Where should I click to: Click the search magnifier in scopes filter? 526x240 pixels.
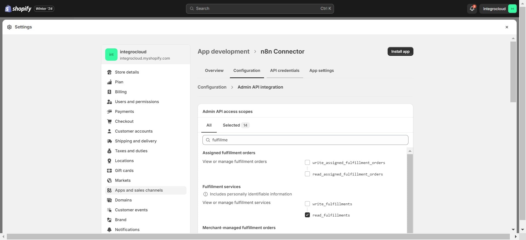tap(208, 140)
